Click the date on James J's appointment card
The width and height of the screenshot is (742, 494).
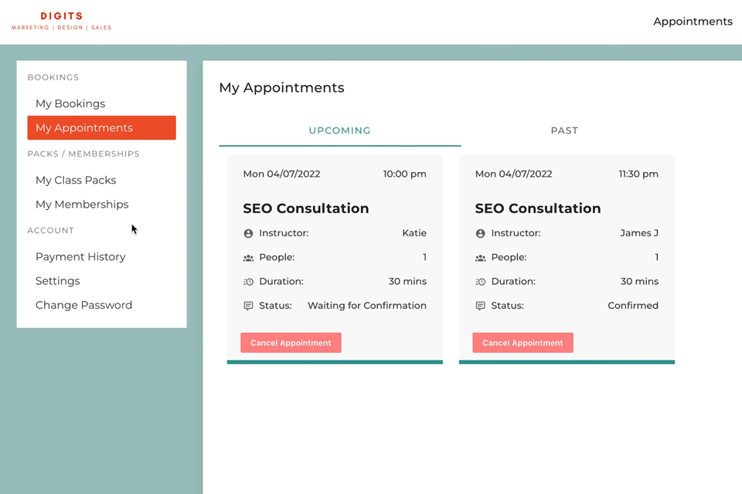point(513,174)
